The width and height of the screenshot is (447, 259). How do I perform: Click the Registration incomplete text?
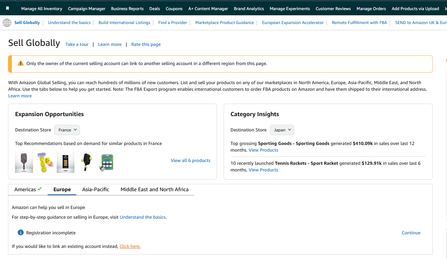[x=51, y=233]
